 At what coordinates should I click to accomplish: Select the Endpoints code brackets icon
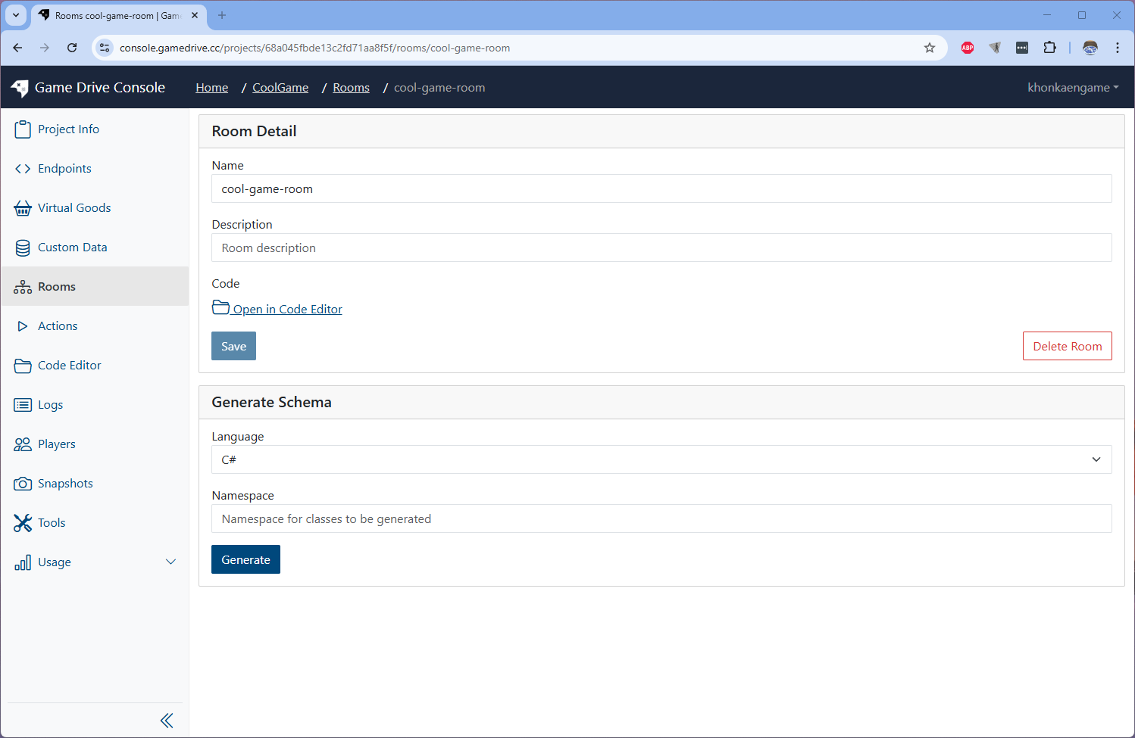point(23,169)
